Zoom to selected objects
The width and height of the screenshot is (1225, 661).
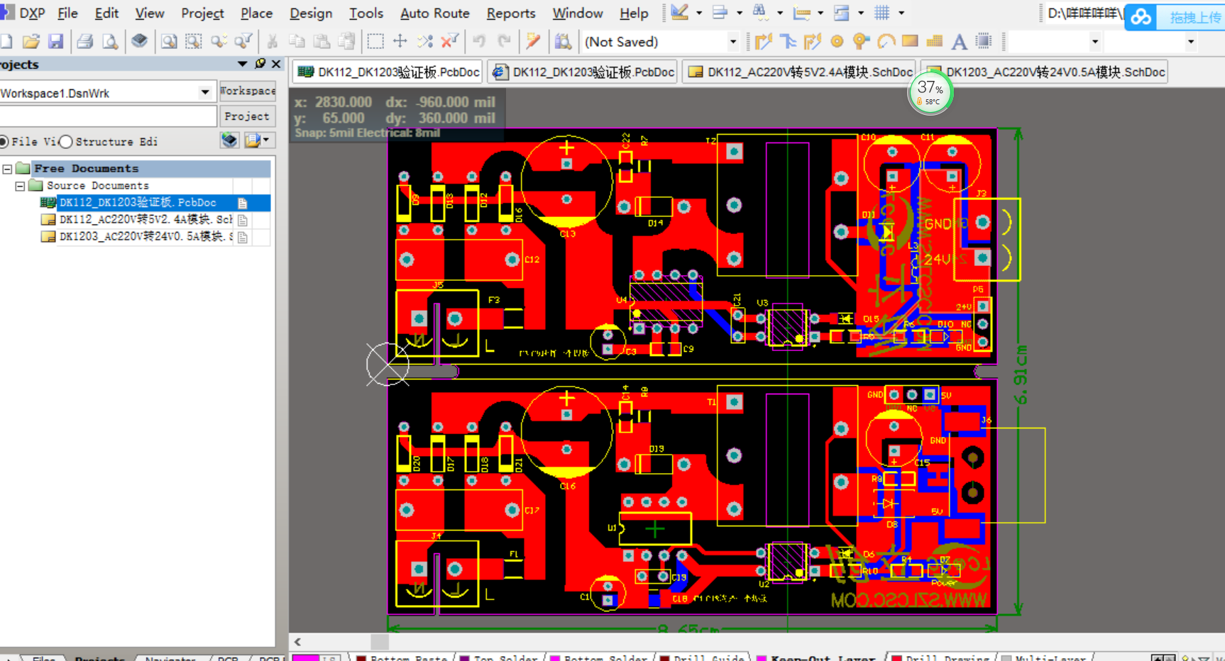click(x=219, y=42)
